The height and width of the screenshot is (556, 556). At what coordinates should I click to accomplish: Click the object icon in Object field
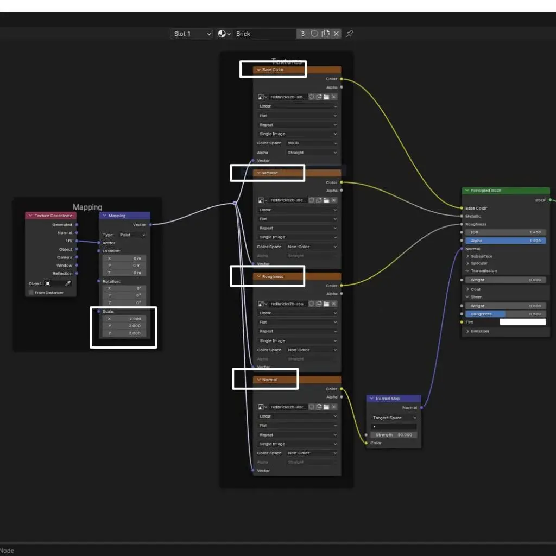click(48, 283)
